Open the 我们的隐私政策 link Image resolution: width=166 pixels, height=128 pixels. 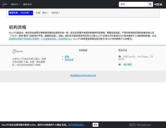point(77,125)
